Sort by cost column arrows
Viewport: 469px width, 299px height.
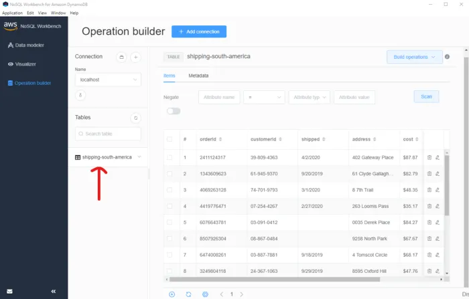point(417,139)
